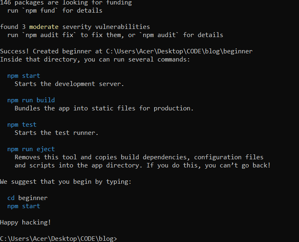Screen dimensions: 299x242
Task: Click the final 'npm start' suggestion line
Action: click(x=24, y=206)
